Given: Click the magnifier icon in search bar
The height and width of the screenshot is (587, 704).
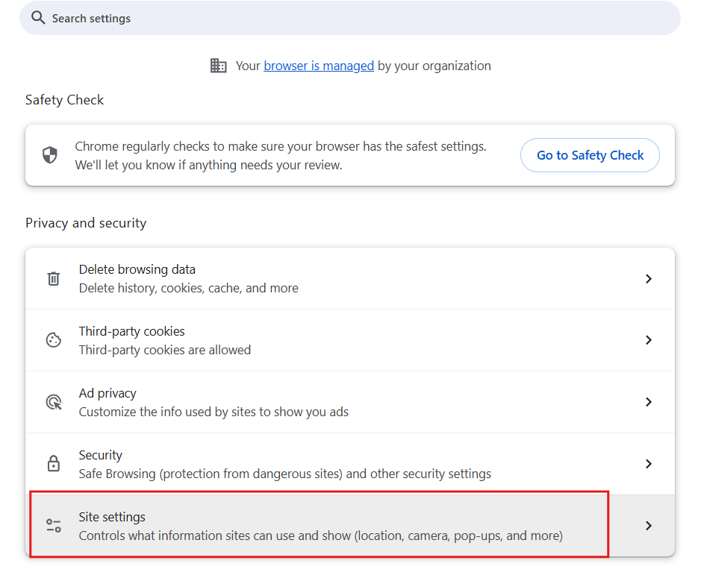Looking at the screenshot, I should pos(38,18).
